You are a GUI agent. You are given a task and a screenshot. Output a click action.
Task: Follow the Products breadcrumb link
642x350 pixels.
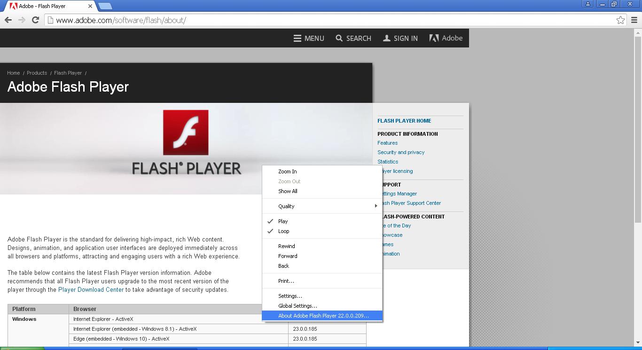[x=37, y=73]
